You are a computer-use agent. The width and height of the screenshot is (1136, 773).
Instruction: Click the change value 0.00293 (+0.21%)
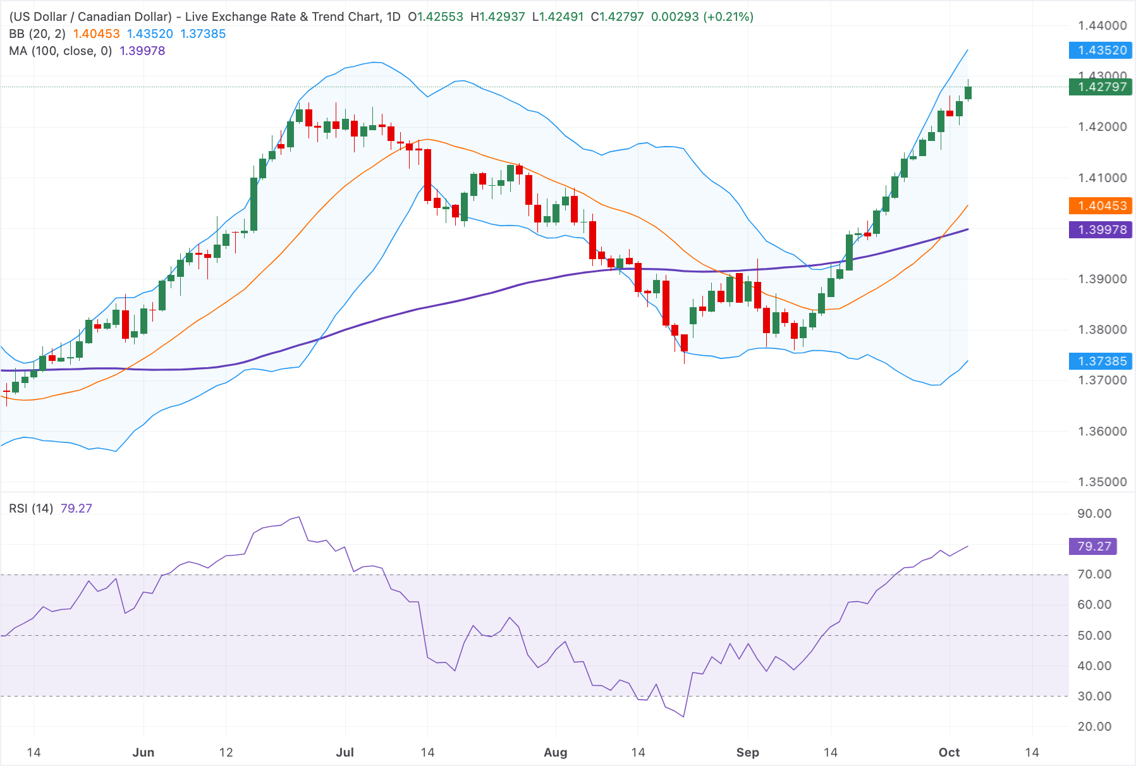[702, 16]
